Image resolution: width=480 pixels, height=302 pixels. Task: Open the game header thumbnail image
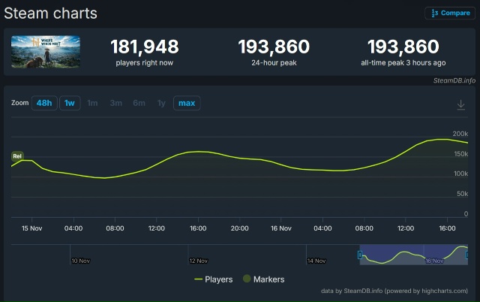(46, 52)
